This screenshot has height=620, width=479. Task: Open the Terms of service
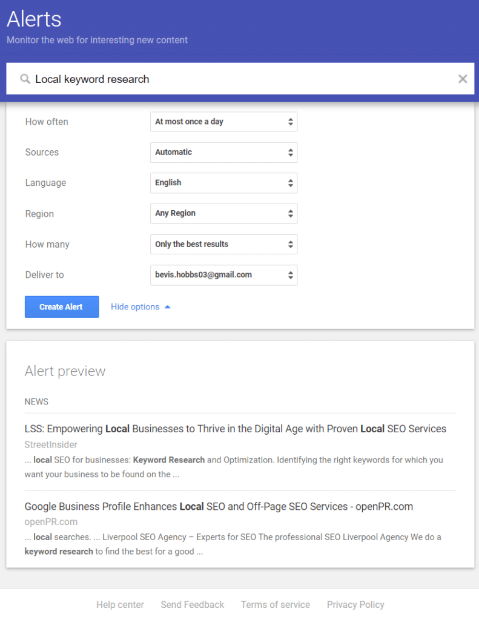(x=276, y=604)
